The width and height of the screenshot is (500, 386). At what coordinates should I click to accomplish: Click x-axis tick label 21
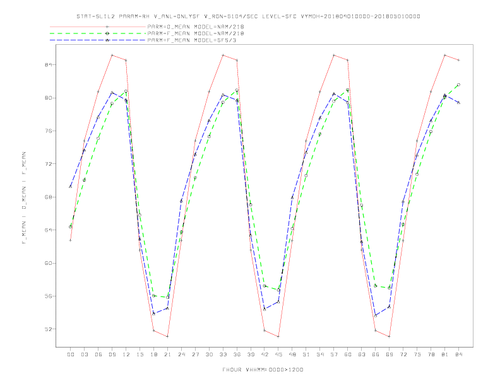(x=167, y=354)
